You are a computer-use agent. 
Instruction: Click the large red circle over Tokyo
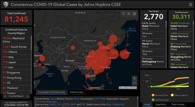click(124, 54)
